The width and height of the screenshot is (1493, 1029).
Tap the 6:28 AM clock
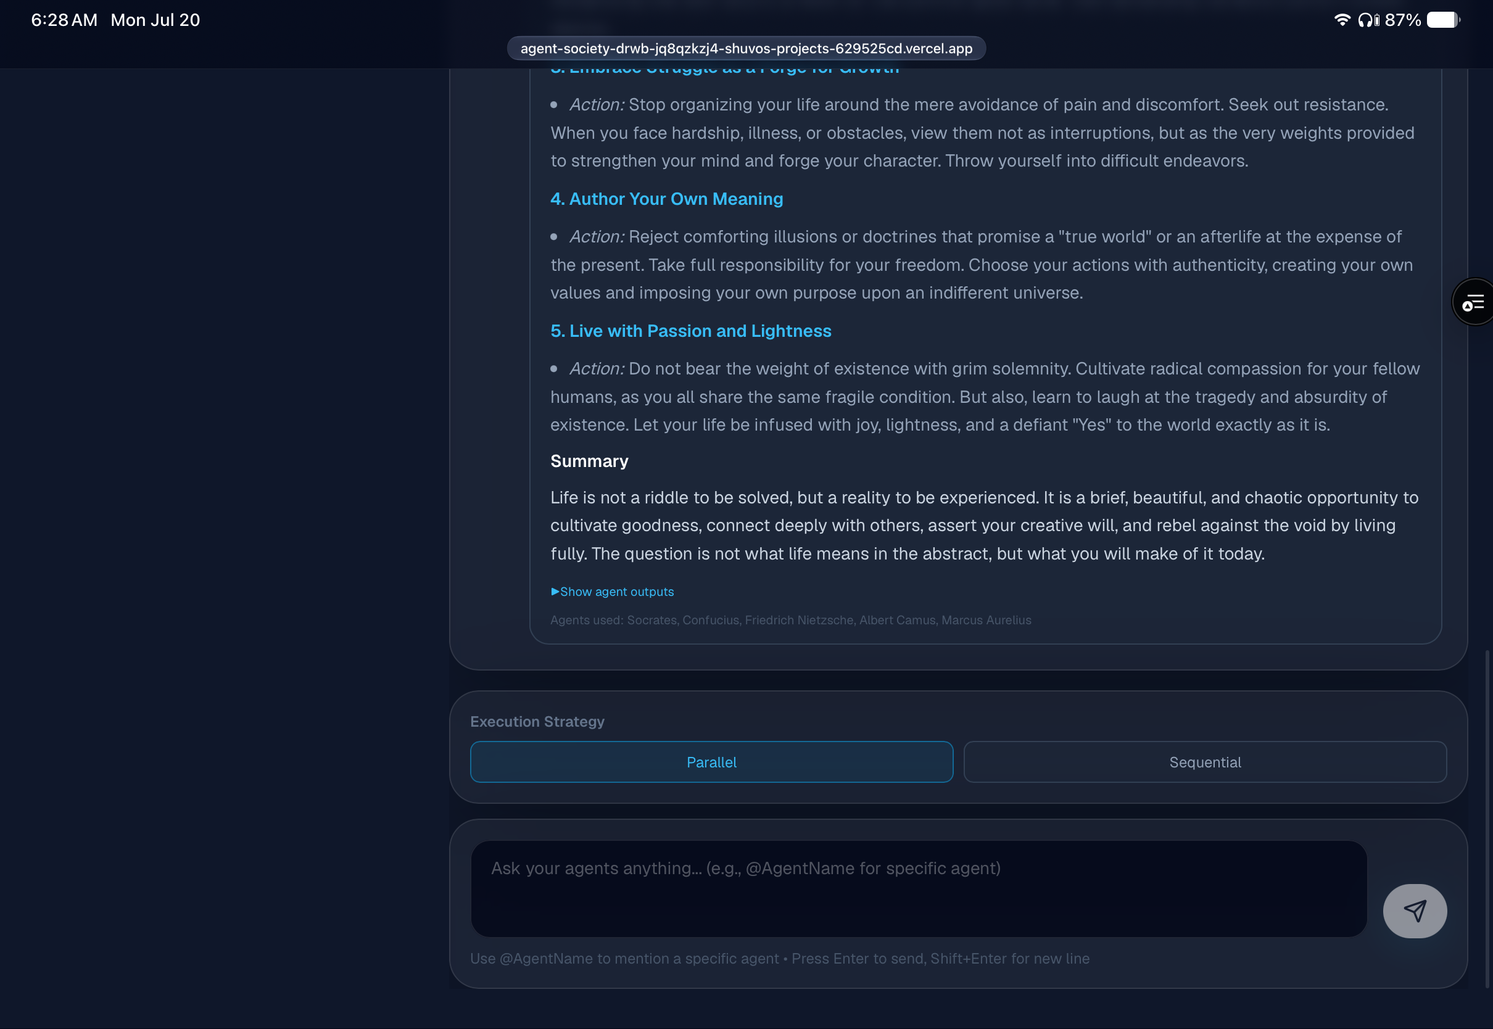tap(64, 20)
